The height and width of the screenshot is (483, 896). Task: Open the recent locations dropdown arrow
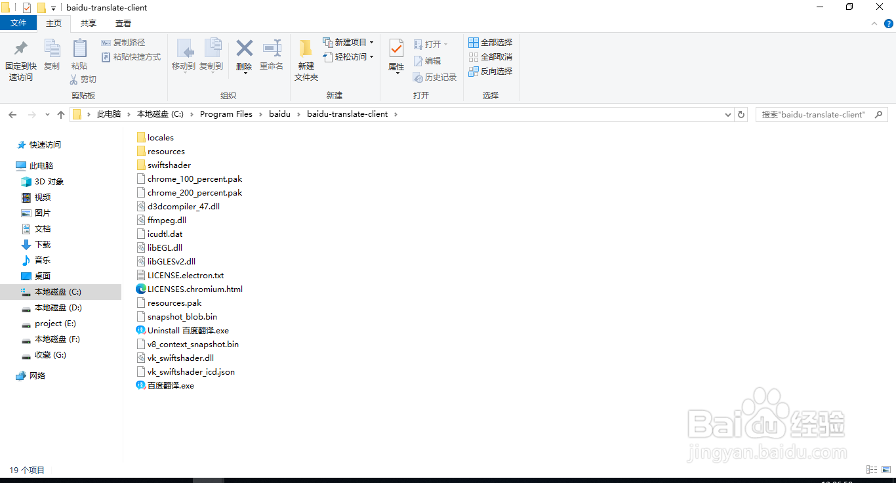[x=47, y=114]
